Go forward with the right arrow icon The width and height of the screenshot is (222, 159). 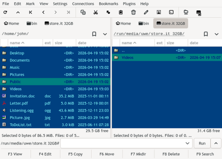coord(55,12)
